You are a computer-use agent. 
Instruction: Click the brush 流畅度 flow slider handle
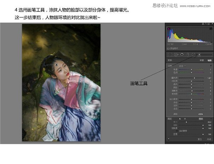click(x=203, y=128)
